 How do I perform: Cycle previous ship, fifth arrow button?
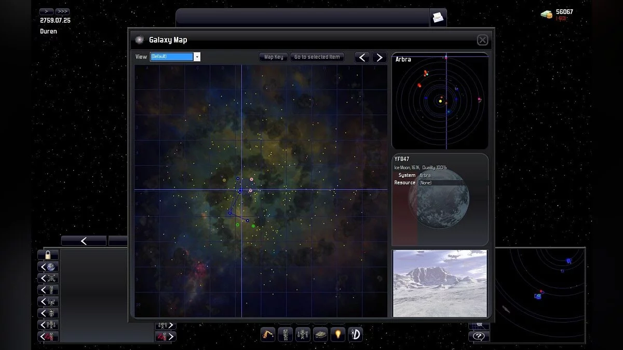click(48, 313)
